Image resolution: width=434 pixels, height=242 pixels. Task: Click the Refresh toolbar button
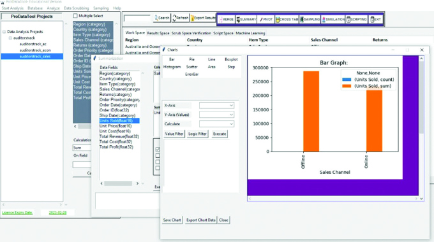180,18
